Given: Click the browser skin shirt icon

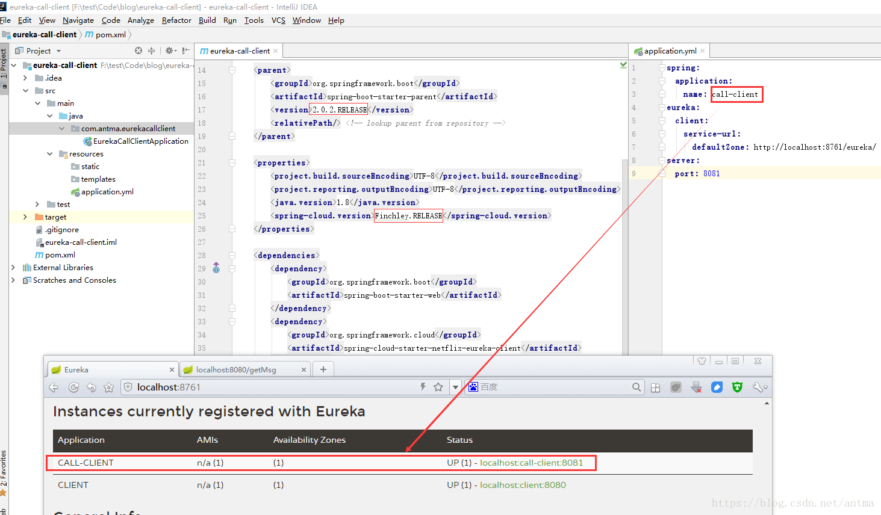Looking at the screenshot, I should [x=702, y=361].
